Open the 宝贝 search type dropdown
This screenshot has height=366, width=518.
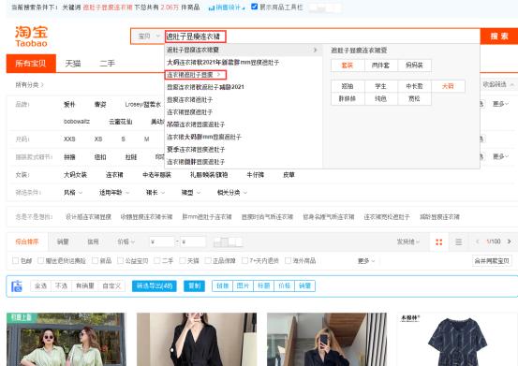tap(148, 37)
